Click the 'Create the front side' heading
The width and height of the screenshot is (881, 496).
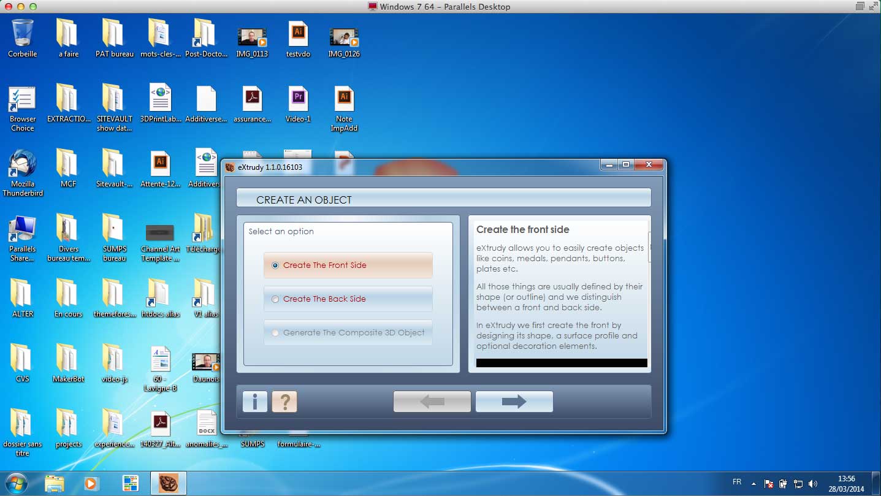[x=522, y=229]
